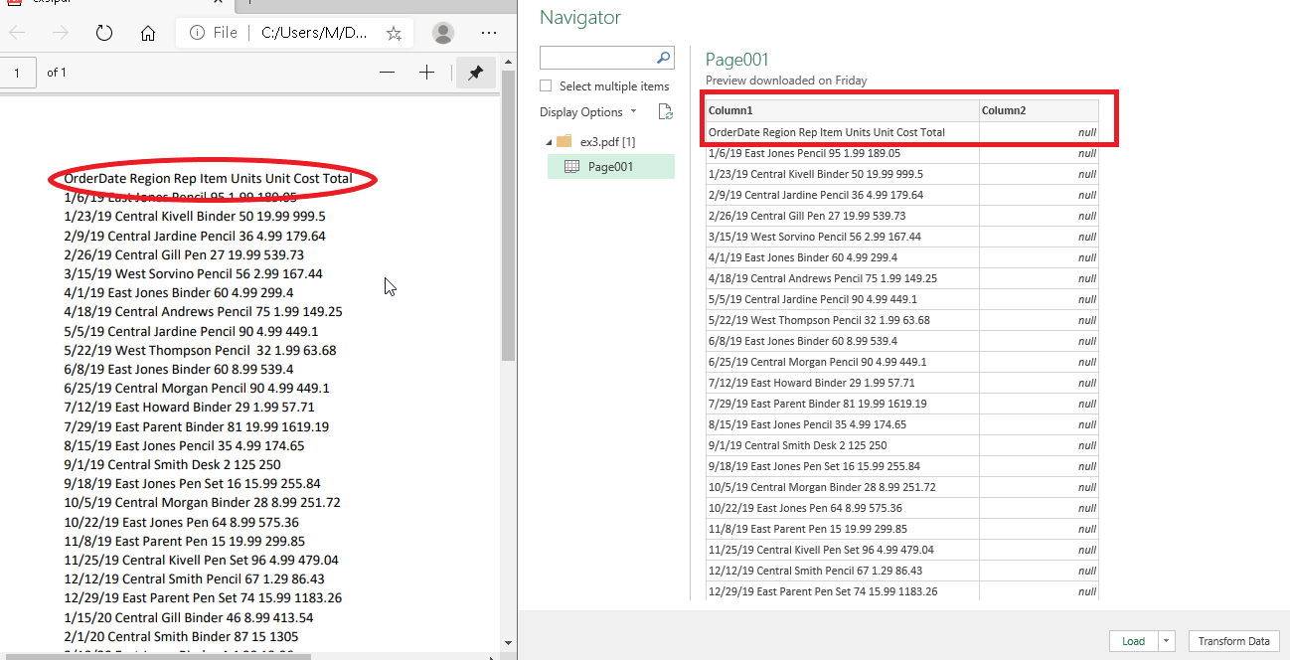Reload the page with the refresh icon
Viewport: 1290px width, 660px height.
pos(104,33)
